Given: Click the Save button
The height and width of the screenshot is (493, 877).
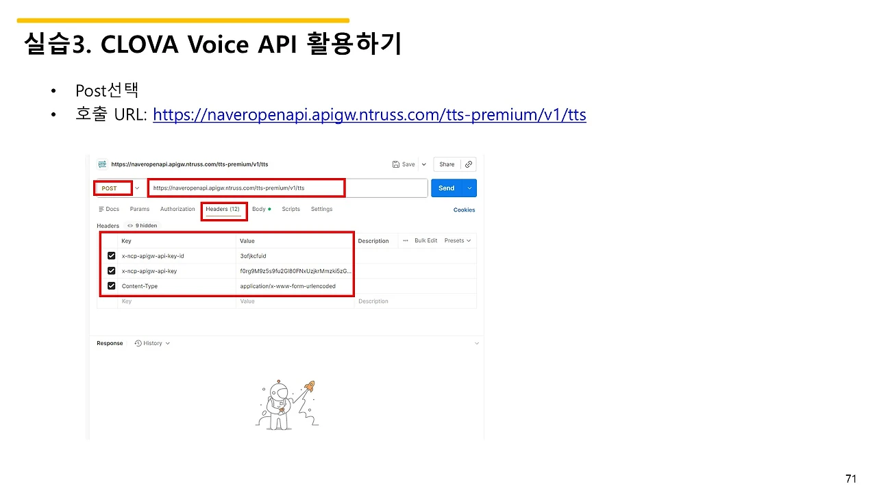Looking at the screenshot, I should click(404, 164).
